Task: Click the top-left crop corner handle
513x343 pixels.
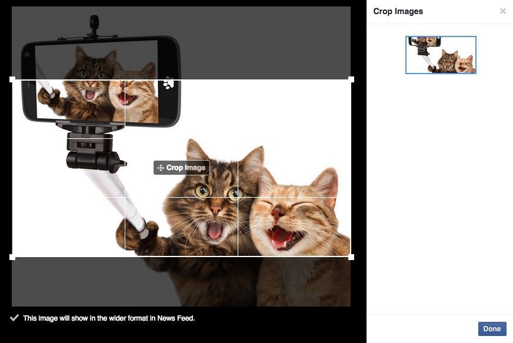Action: click(x=12, y=79)
